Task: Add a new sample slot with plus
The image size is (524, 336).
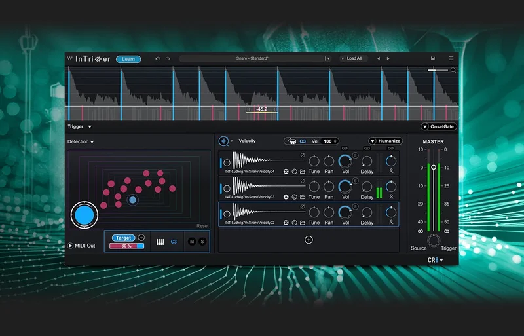Action: point(309,240)
